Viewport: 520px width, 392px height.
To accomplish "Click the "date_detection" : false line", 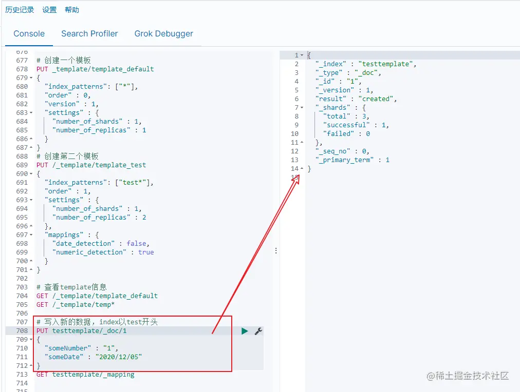I will [101, 244].
